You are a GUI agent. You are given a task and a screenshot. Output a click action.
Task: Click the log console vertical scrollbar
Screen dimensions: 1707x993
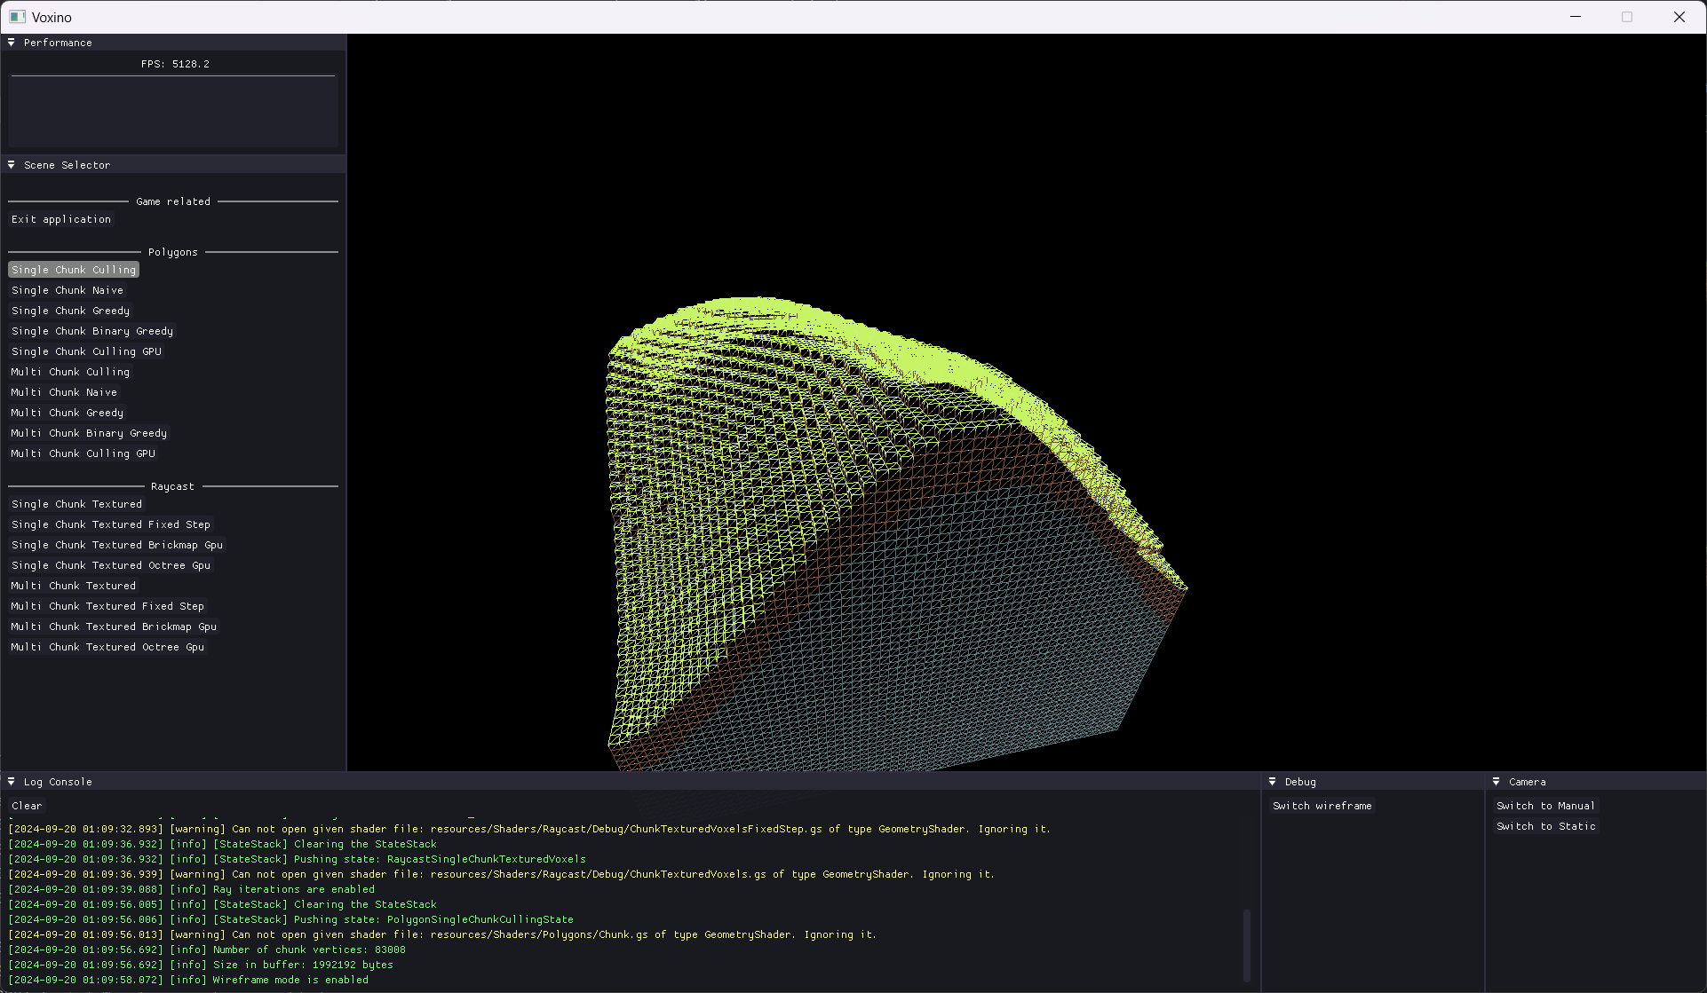(1247, 944)
